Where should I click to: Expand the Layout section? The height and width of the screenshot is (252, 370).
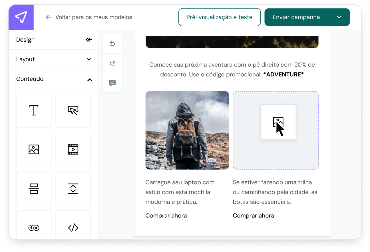[x=89, y=59]
